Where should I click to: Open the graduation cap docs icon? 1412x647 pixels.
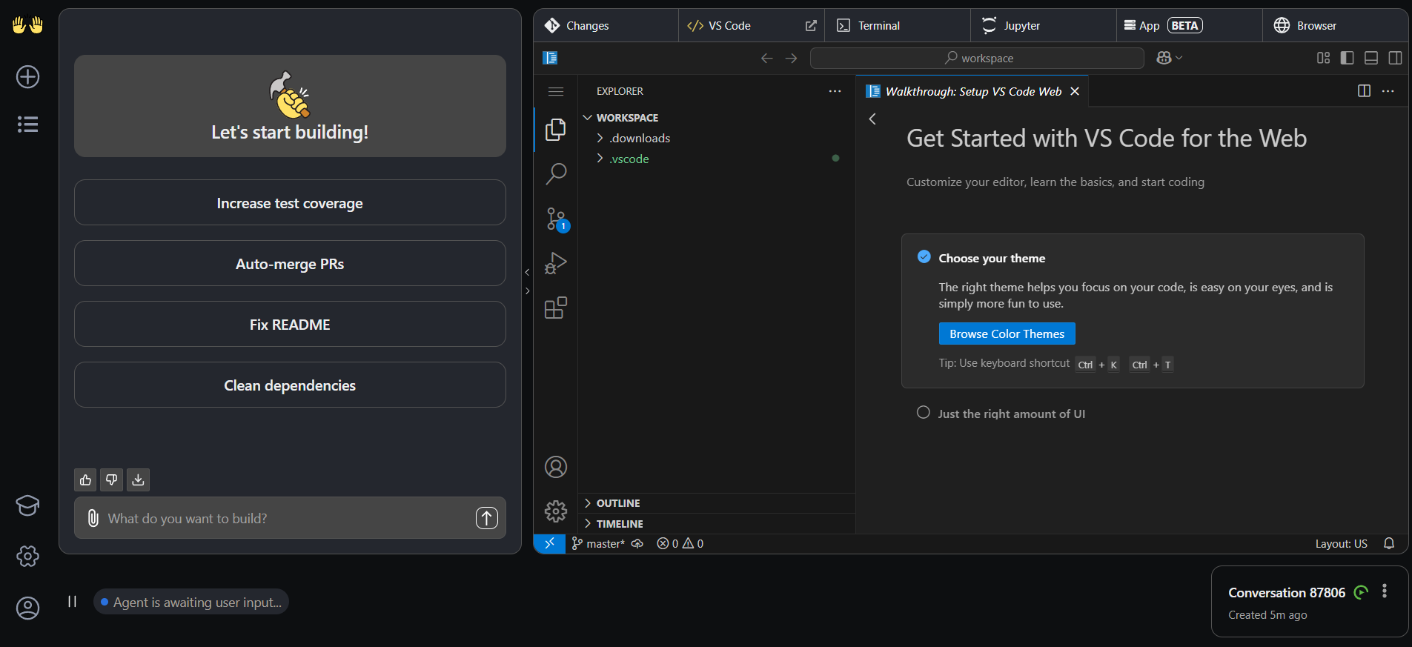28,505
